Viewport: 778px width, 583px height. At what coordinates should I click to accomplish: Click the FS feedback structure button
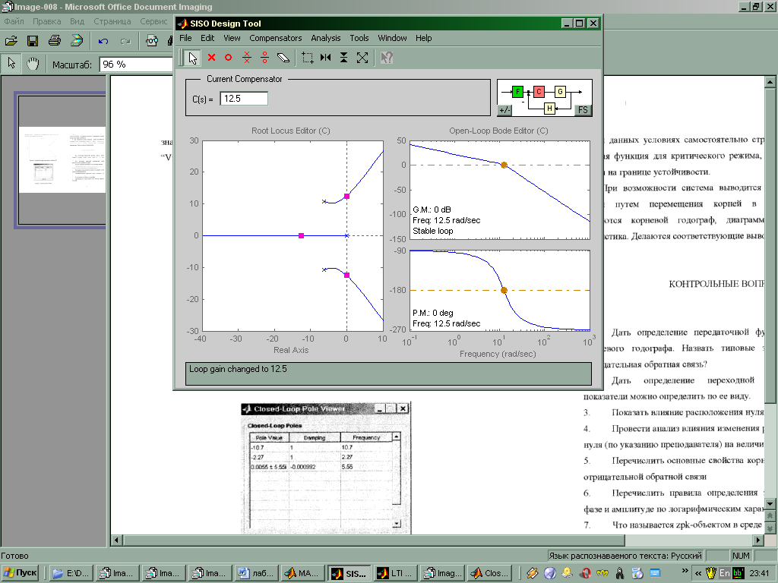pos(583,110)
